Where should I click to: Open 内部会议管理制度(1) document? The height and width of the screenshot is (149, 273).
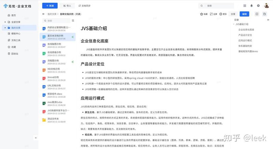[x=58, y=29]
